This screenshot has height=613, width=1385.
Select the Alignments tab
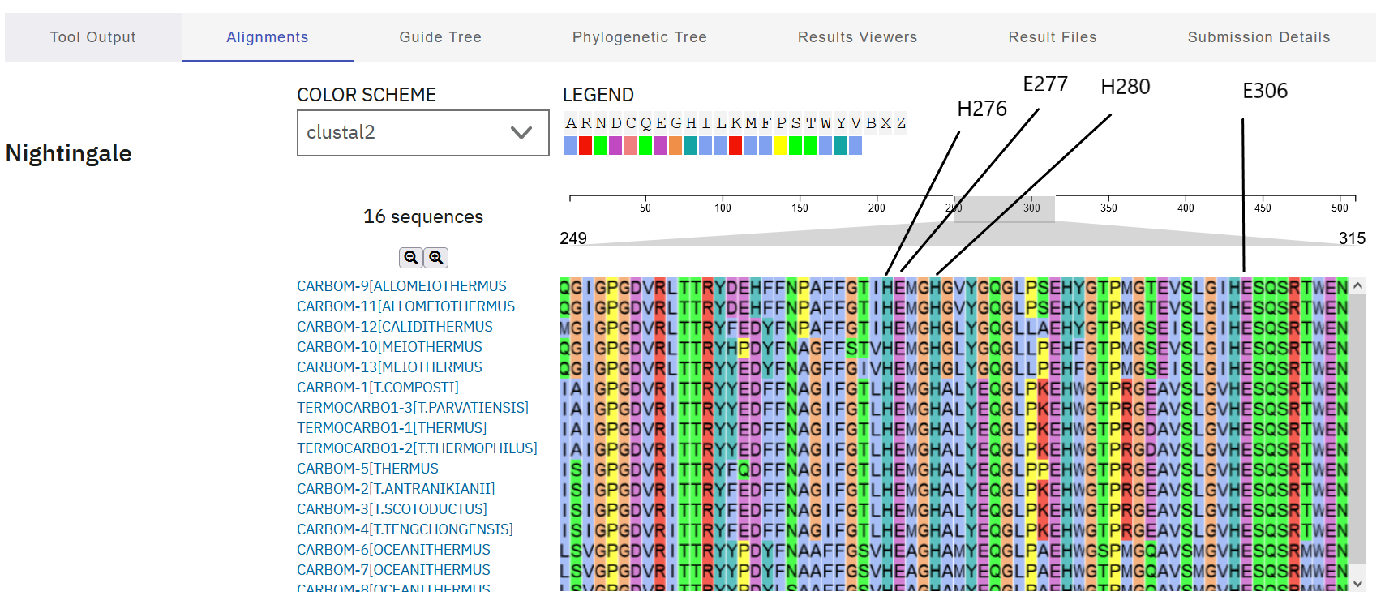(268, 37)
